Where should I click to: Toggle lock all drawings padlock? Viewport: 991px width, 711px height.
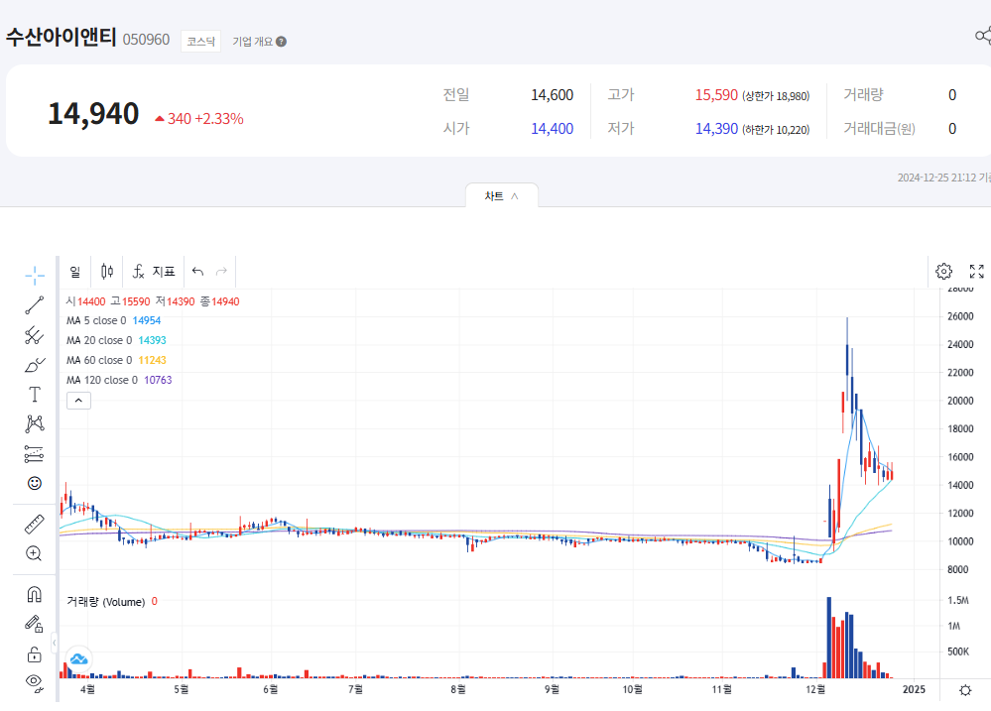(x=35, y=654)
